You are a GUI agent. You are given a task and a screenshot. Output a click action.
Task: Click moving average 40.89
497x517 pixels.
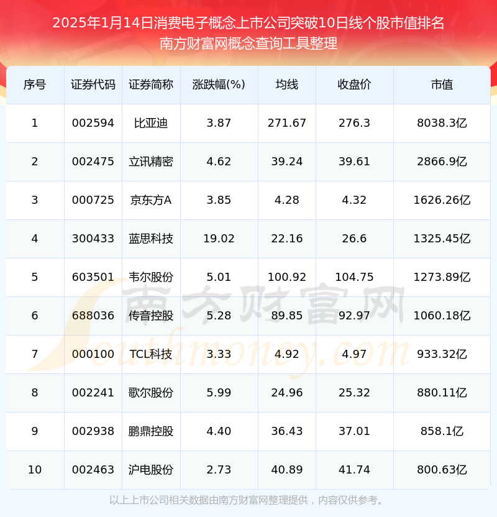(x=287, y=470)
